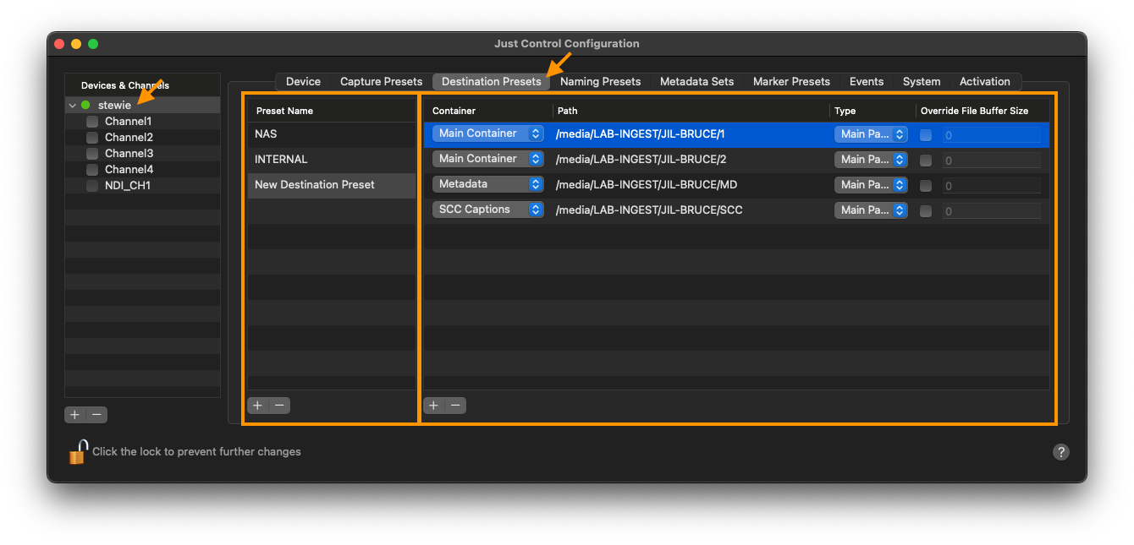Image resolution: width=1134 pixels, height=545 pixels.
Task: Enable the Channel1 checkbox
Action: [92, 122]
